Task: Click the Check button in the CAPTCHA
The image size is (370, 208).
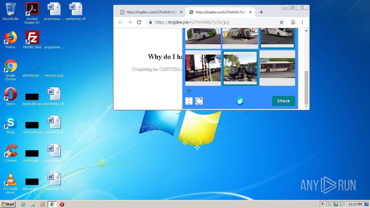Action: (x=283, y=101)
